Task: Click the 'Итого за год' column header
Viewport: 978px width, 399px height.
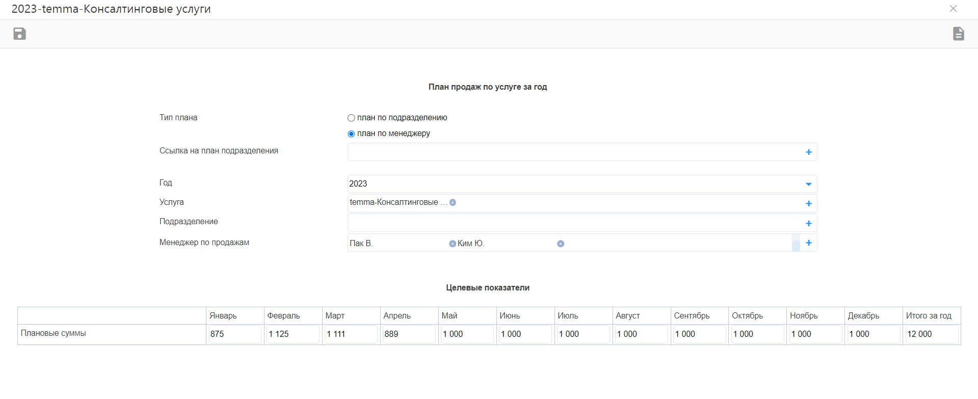Action: (x=929, y=316)
